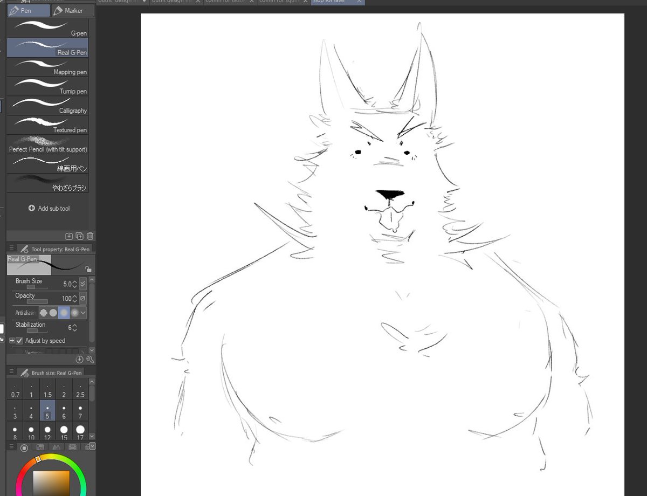The height and width of the screenshot is (496, 647).
Task: Open the color panel tabs dropdown
Action: pos(92,446)
